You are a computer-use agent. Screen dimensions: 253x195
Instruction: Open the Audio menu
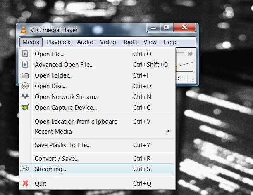click(x=85, y=42)
